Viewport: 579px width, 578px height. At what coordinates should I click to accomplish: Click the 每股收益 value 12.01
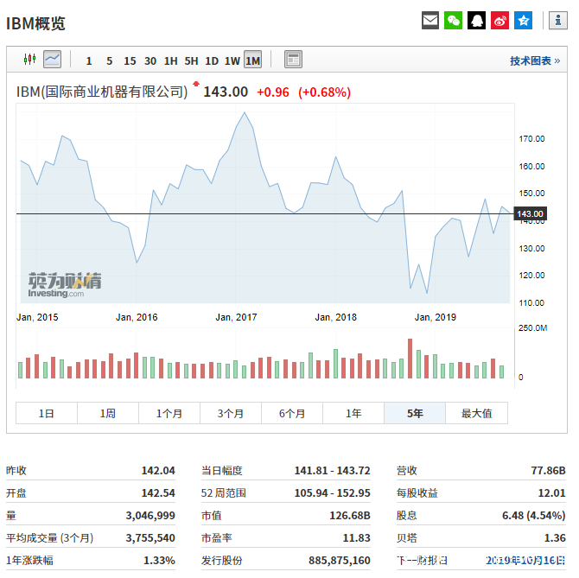coord(551,492)
